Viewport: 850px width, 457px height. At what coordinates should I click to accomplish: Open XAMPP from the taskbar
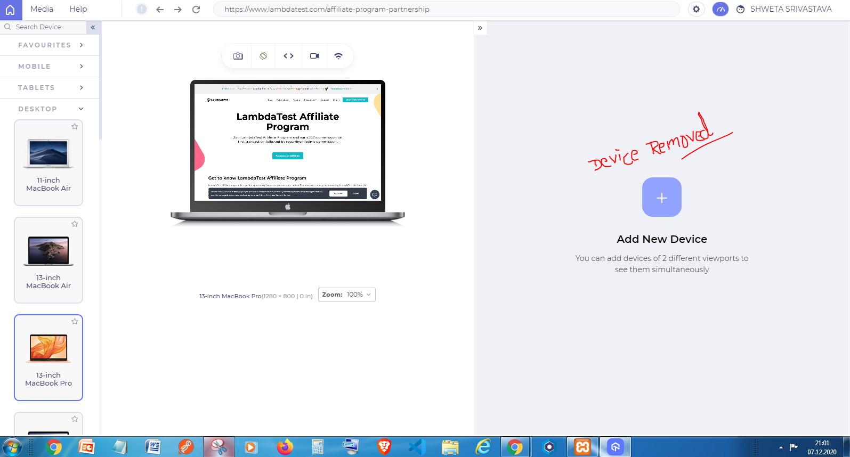582,447
